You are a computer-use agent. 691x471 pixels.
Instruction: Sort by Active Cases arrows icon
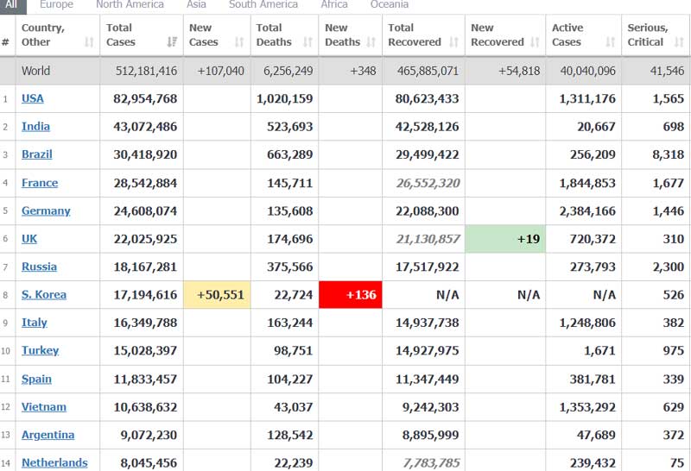coord(611,42)
